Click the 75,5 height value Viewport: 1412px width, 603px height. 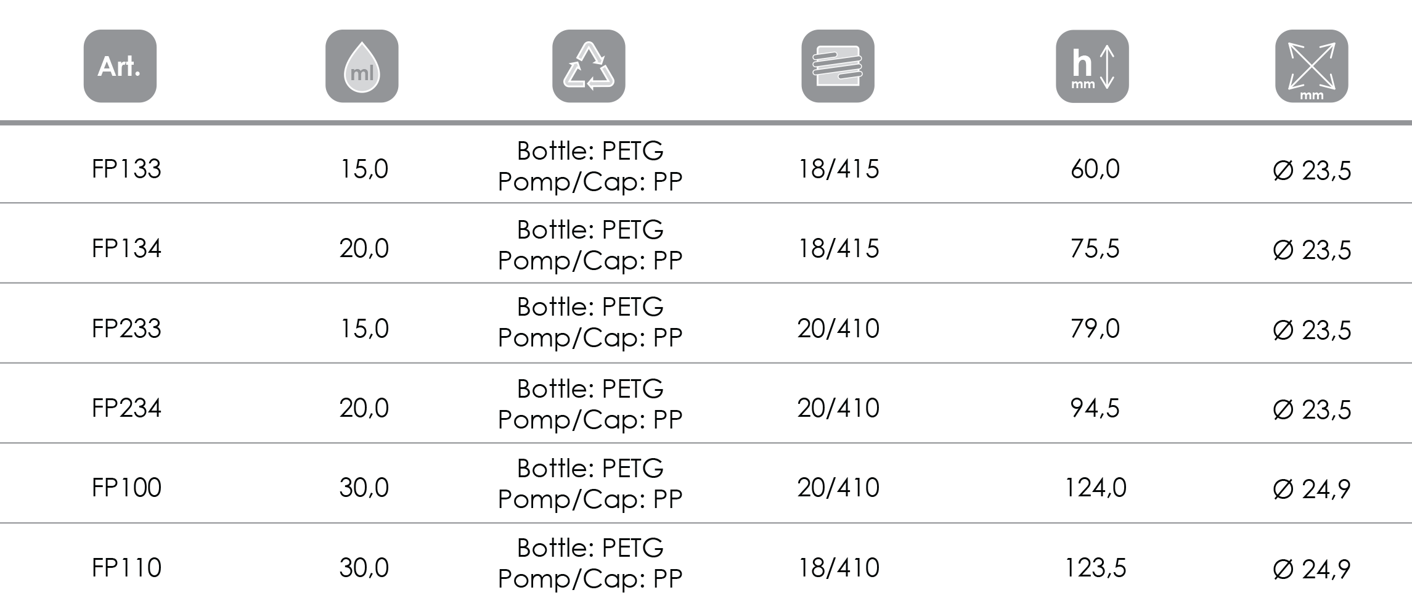(1095, 248)
